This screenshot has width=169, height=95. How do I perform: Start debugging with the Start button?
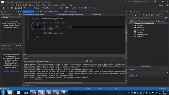pos(60,8)
